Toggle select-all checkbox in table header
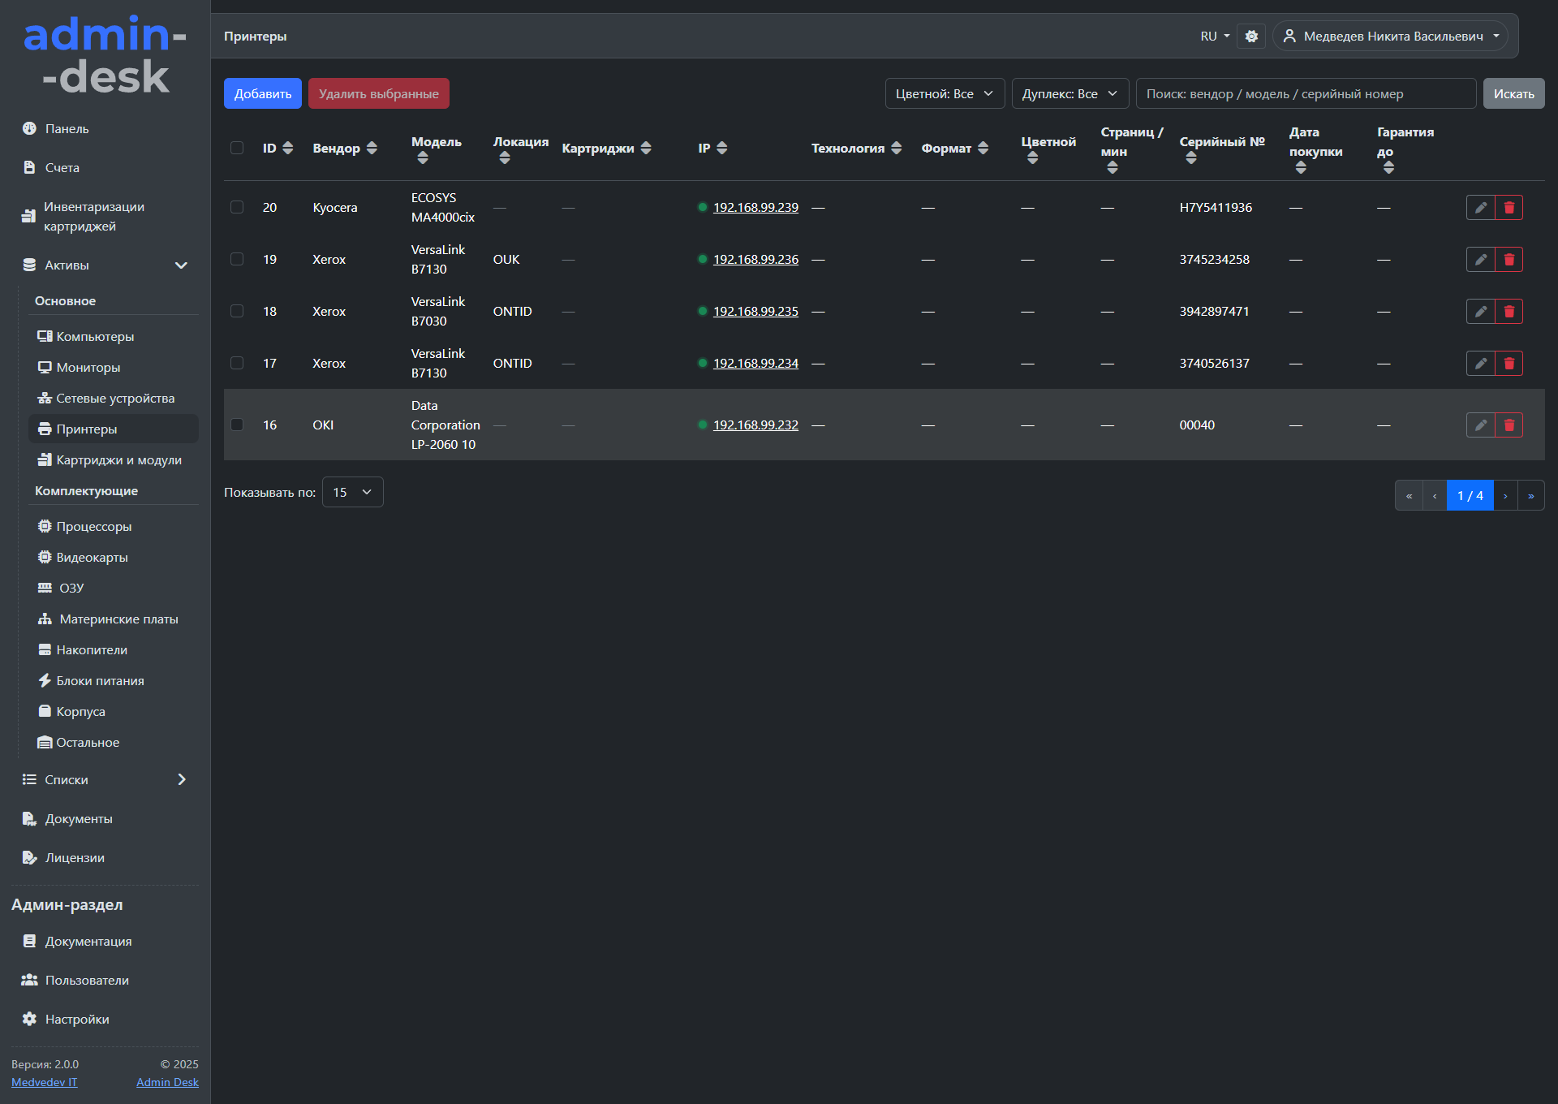This screenshot has width=1558, height=1104. [x=237, y=148]
